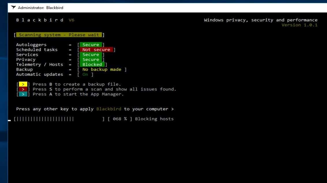Screen dimensions: 327x183
Task: Click 'Press B to create a backup file' line
Action: click(x=77, y=84)
